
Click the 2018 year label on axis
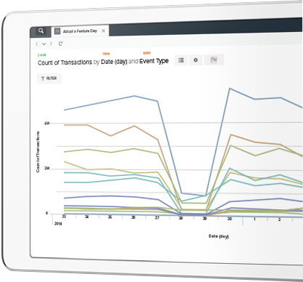pyautogui.click(x=58, y=223)
